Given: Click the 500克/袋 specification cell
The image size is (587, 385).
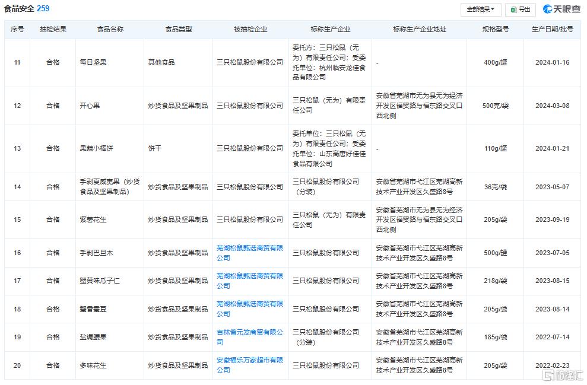Looking at the screenshot, I should point(495,106).
